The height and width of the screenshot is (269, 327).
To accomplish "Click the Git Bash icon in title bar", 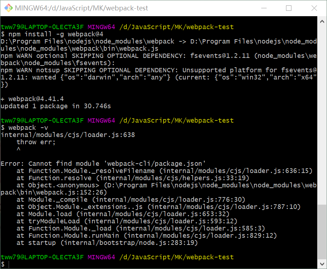I will [x=9, y=8].
